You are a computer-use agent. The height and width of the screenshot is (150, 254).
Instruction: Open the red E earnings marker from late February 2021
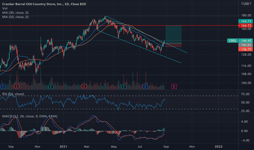tap(84, 86)
